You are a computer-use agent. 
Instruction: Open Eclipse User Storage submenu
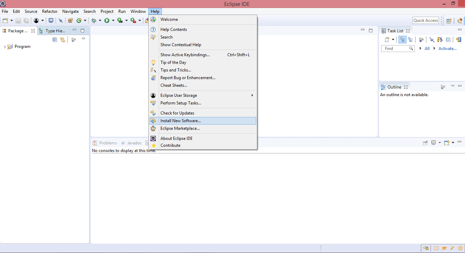tap(203, 95)
